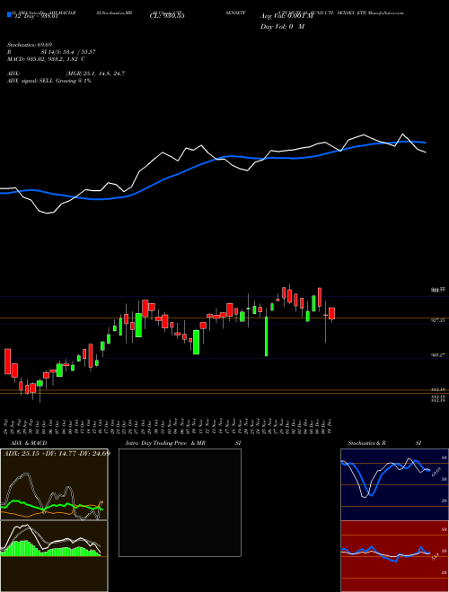
Task: Click the red RSI chart panel
Action: (x=394, y=556)
